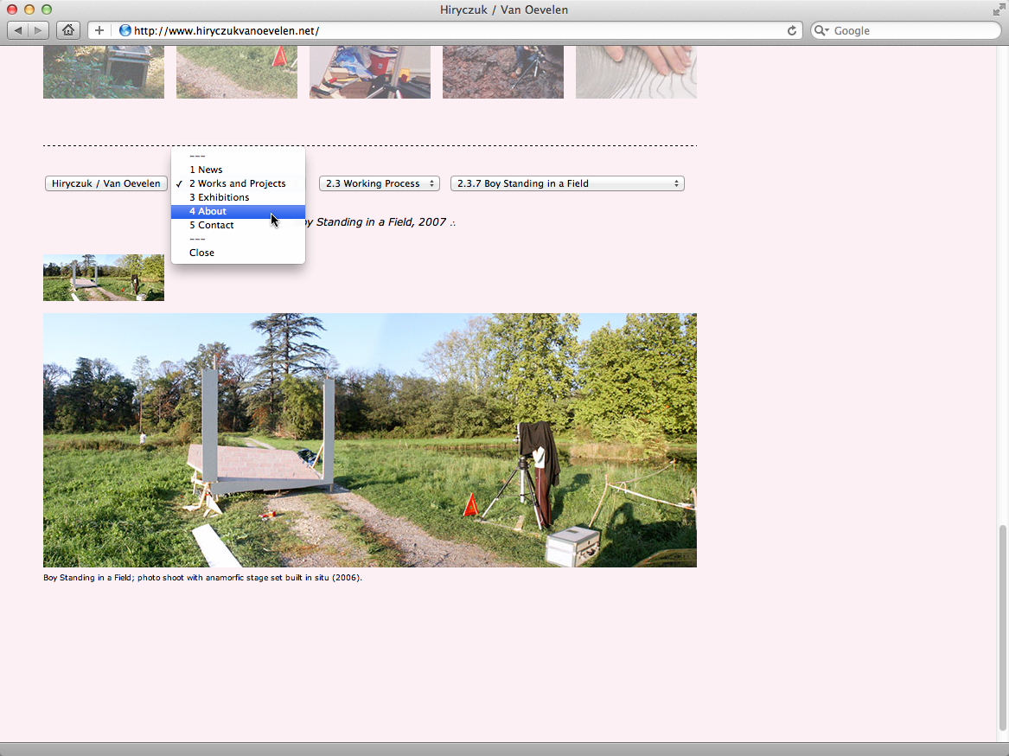This screenshot has width=1009, height=756.
Task: Pick '3 Exhibitions' menu entry
Action: click(219, 197)
